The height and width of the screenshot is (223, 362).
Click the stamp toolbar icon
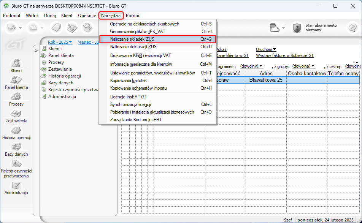88,28
